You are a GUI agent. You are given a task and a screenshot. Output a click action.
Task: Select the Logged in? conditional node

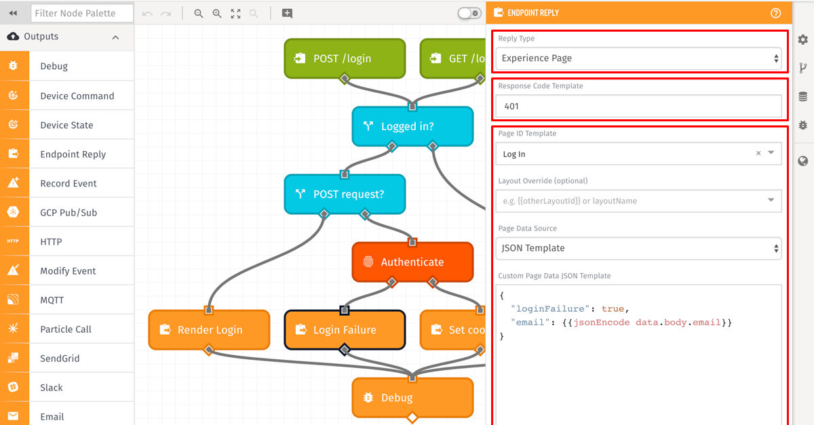pos(412,126)
